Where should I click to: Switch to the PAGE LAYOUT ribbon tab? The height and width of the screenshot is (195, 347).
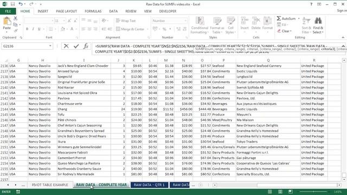[66, 11]
